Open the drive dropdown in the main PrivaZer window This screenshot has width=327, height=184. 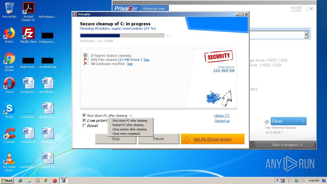click(306, 35)
